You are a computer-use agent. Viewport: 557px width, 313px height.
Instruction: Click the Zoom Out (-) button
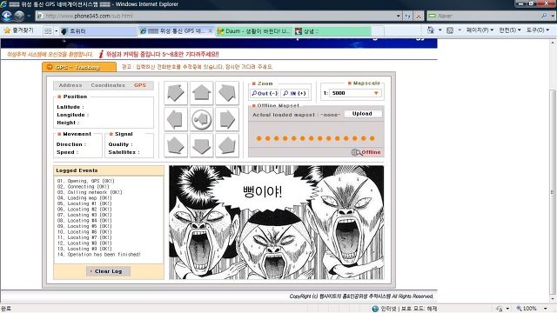point(265,93)
